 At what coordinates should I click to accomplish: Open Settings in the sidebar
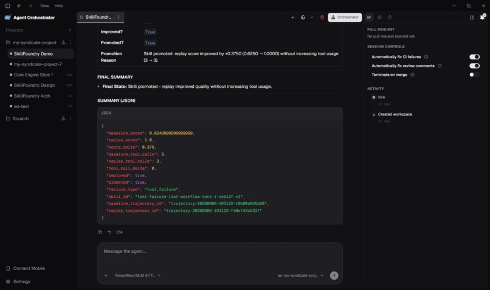pyautogui.click(x=18, y=282)
